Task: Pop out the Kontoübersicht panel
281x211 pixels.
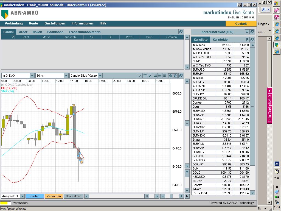Action: [x=252, y=32]
